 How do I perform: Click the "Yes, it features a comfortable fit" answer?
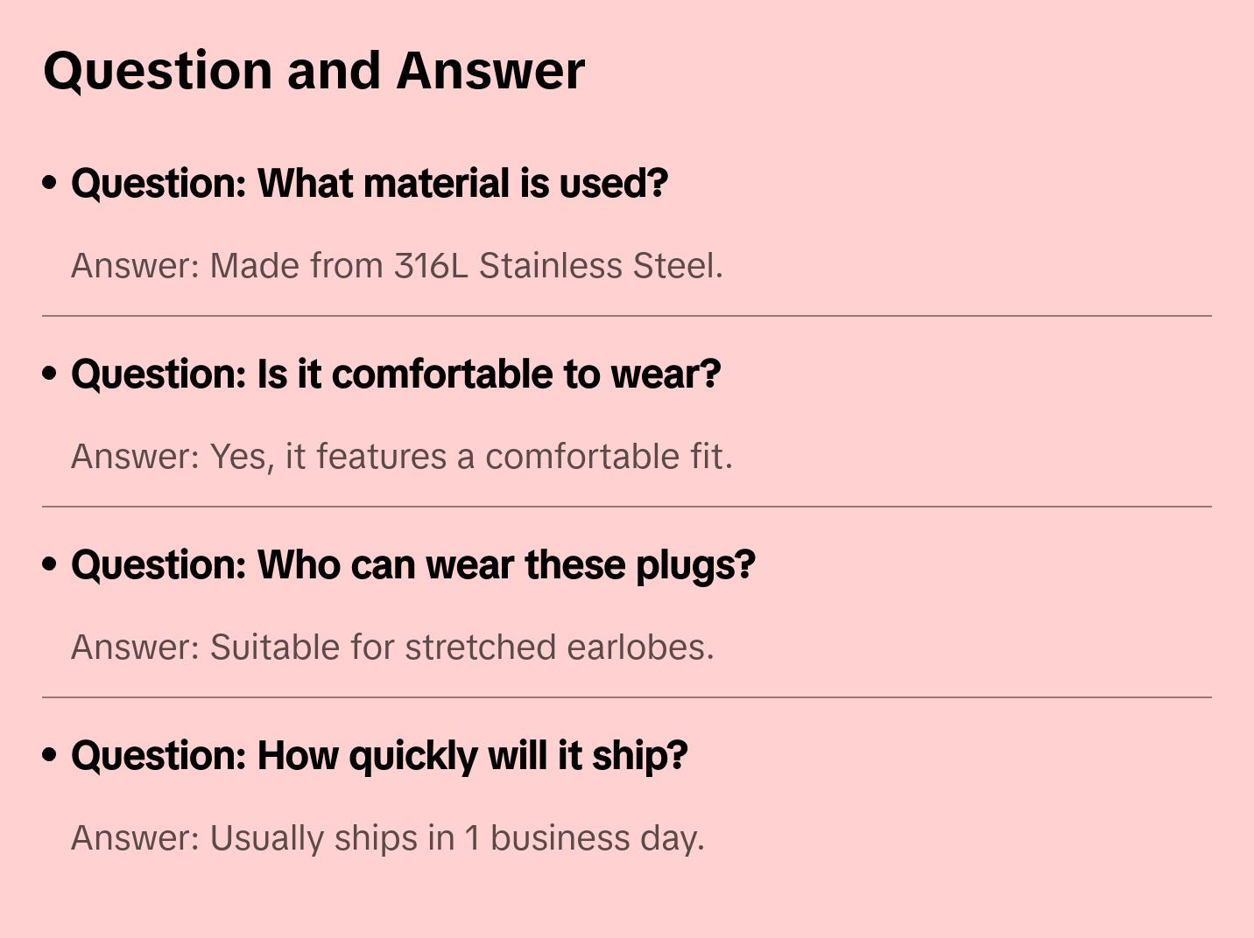pos(401,457)
